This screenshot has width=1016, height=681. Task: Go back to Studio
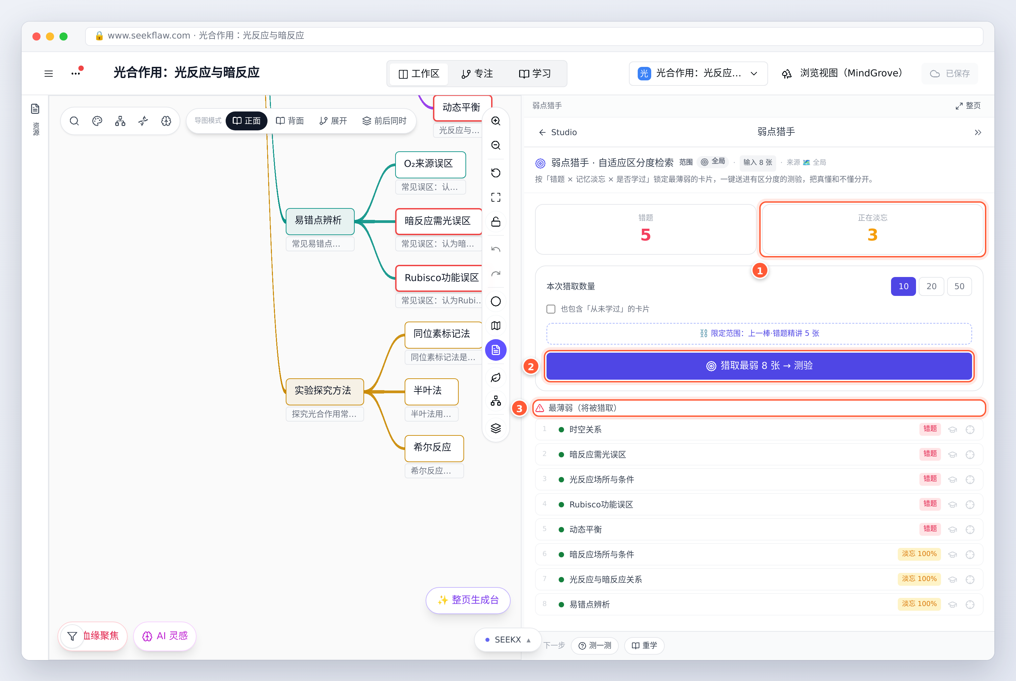[x=558, y=132]
